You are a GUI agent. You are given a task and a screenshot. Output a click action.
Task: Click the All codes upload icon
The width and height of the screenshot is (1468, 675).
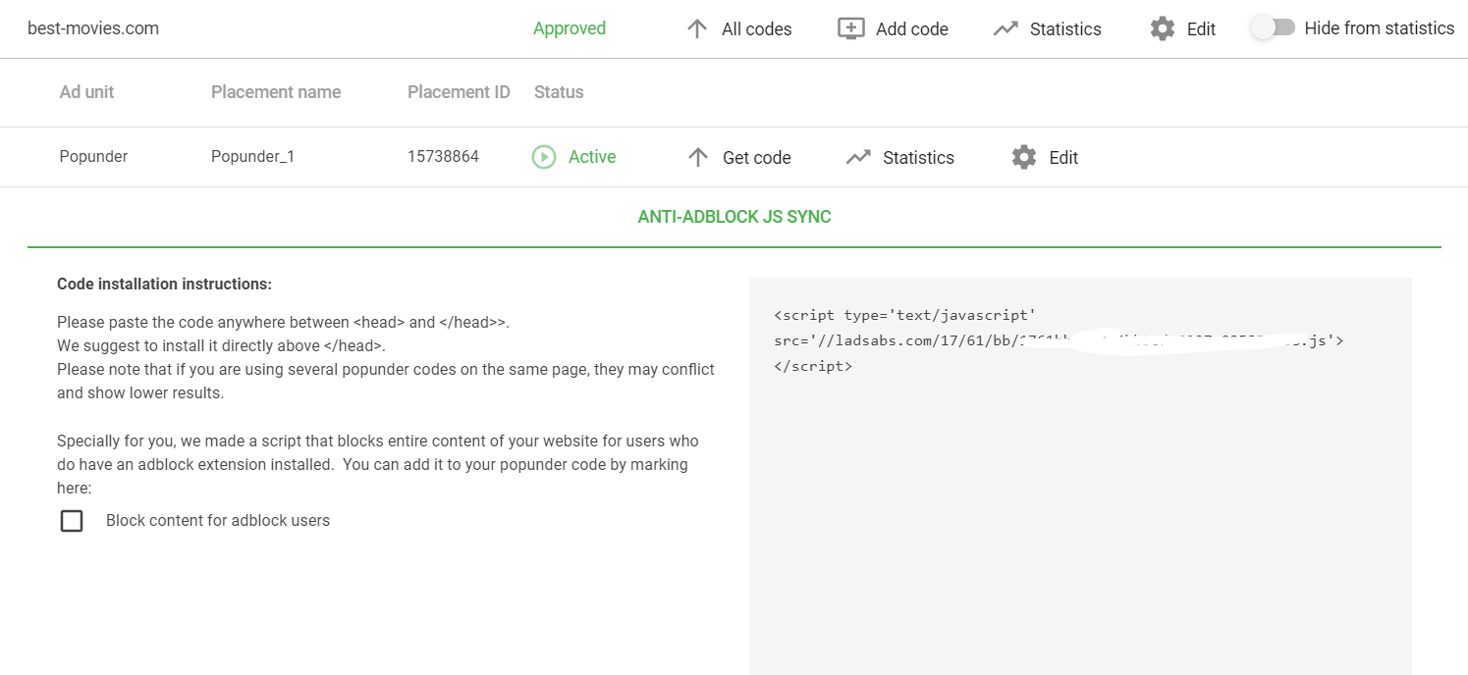tap(698, 28)
